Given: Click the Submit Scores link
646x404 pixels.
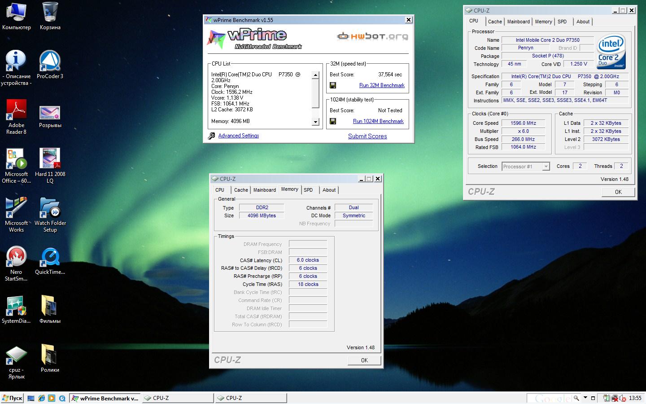Looking at the screenshot, I should tap(367, 136).
